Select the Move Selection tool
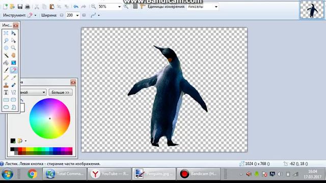The image size is (326, 183). [x=14, y=41]
